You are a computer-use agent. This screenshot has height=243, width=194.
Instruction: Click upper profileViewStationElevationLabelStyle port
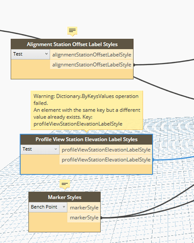point(106,150)
